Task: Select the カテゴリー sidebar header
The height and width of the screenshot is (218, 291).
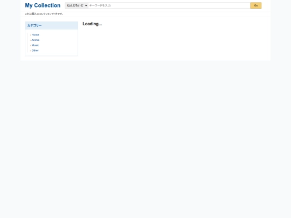Action: click(51, 26)
